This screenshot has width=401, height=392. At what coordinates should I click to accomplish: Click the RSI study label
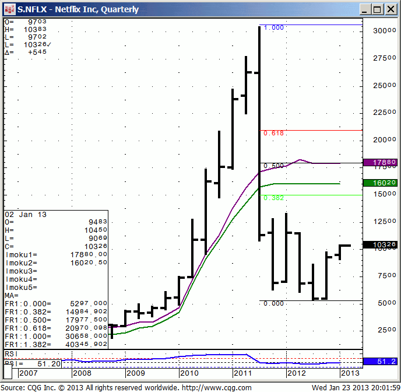(x=11, y=354)
